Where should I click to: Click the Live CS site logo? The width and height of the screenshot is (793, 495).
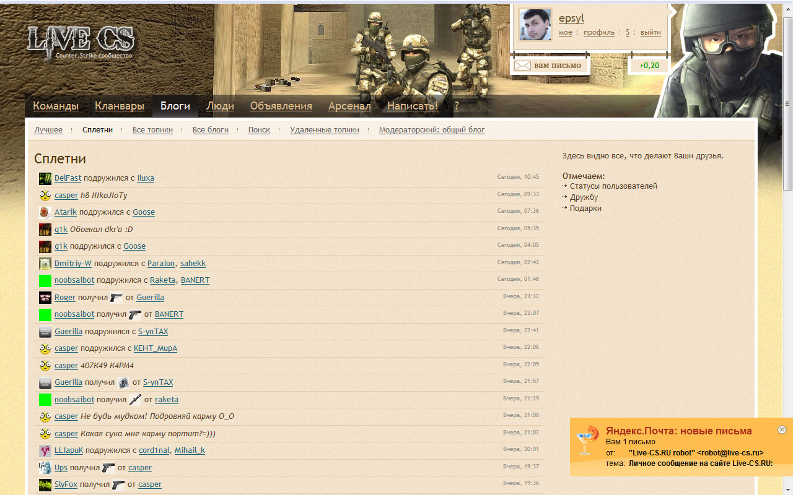(81, 43)
